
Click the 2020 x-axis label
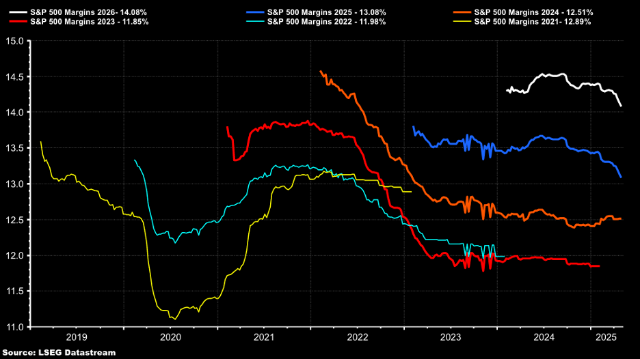(171, 337)
